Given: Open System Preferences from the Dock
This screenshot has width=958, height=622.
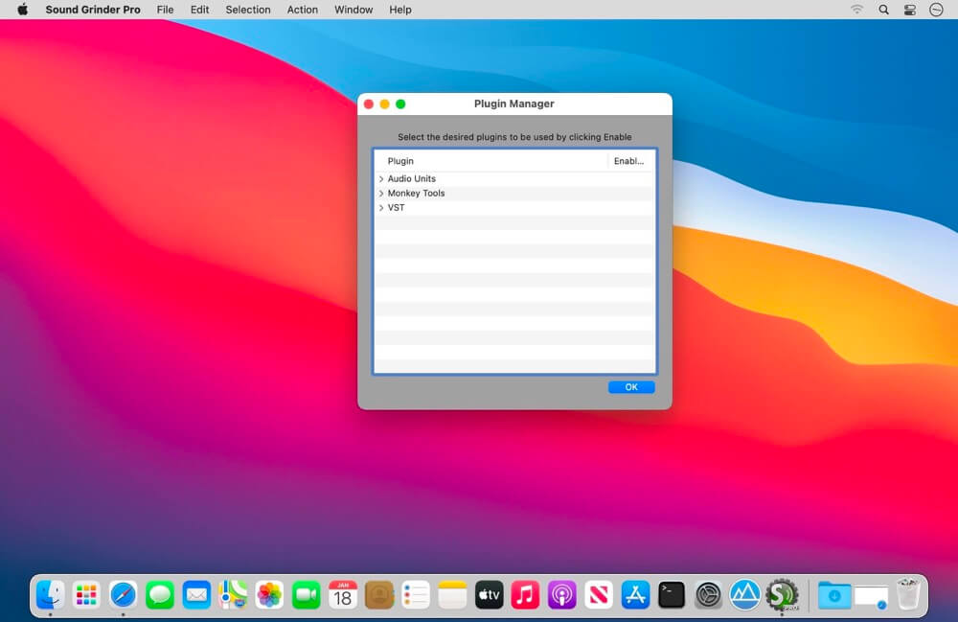Looking at the screenshot, I should click(708, 594).
